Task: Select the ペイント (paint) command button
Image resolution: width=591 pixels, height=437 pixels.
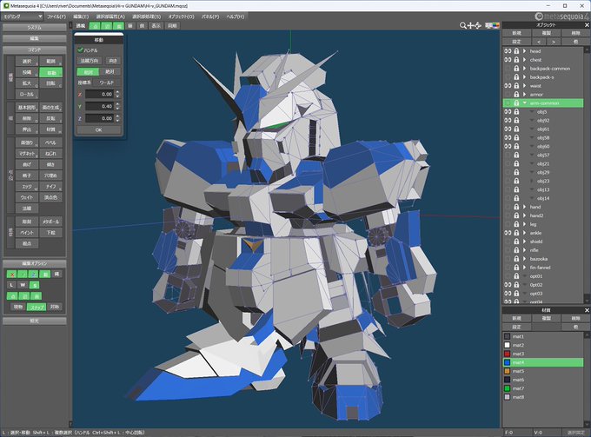Action: point(27,233)
